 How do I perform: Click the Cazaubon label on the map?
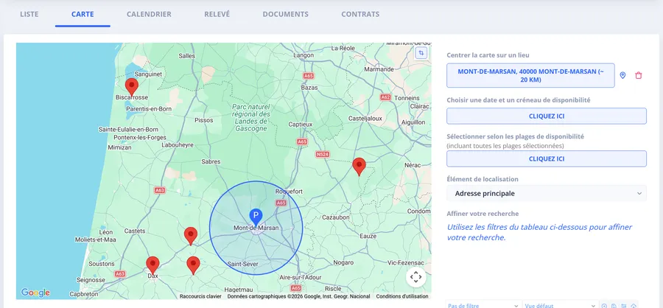coord(336,217)
